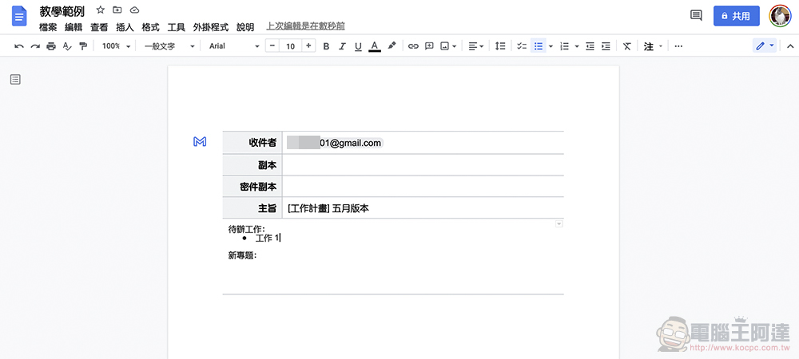799x359 pixels.
Task: Add a comment from the toolbar
Action: click(x=429, y=46)
